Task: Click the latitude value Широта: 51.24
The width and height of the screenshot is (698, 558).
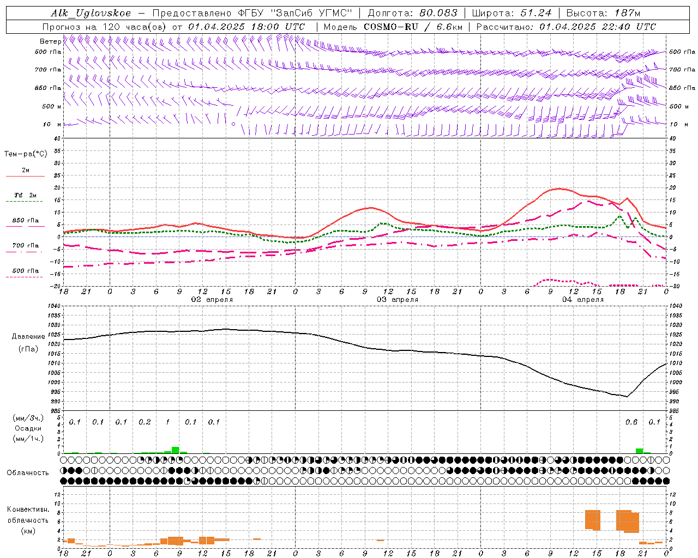Action: click(x=512, y=13)
